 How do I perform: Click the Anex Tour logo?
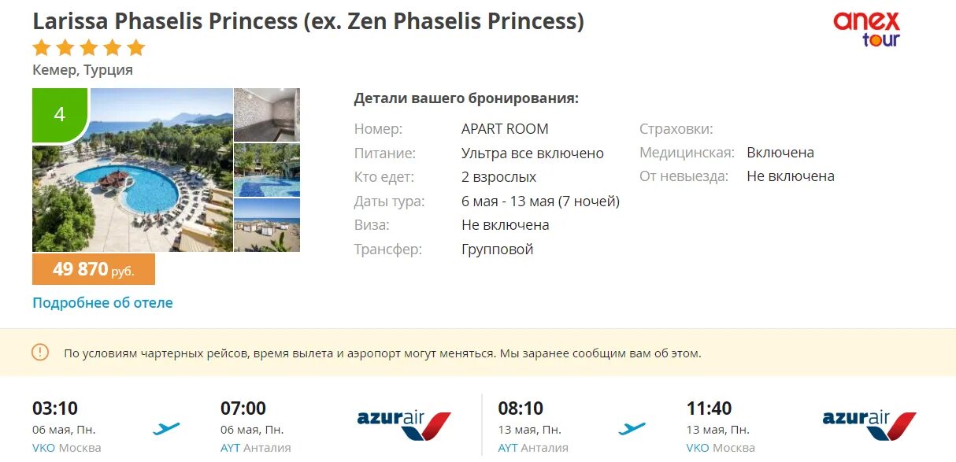point(866,29)
